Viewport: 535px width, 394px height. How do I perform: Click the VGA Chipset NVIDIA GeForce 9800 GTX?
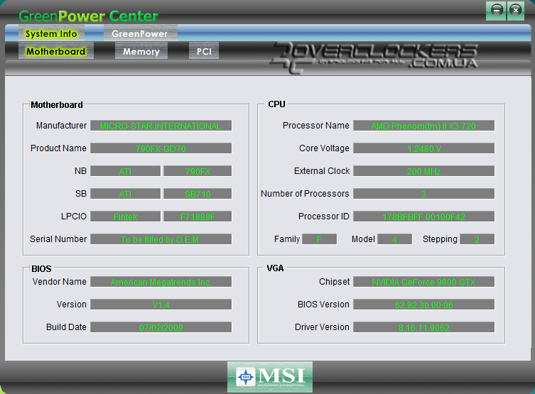point(423,282)
